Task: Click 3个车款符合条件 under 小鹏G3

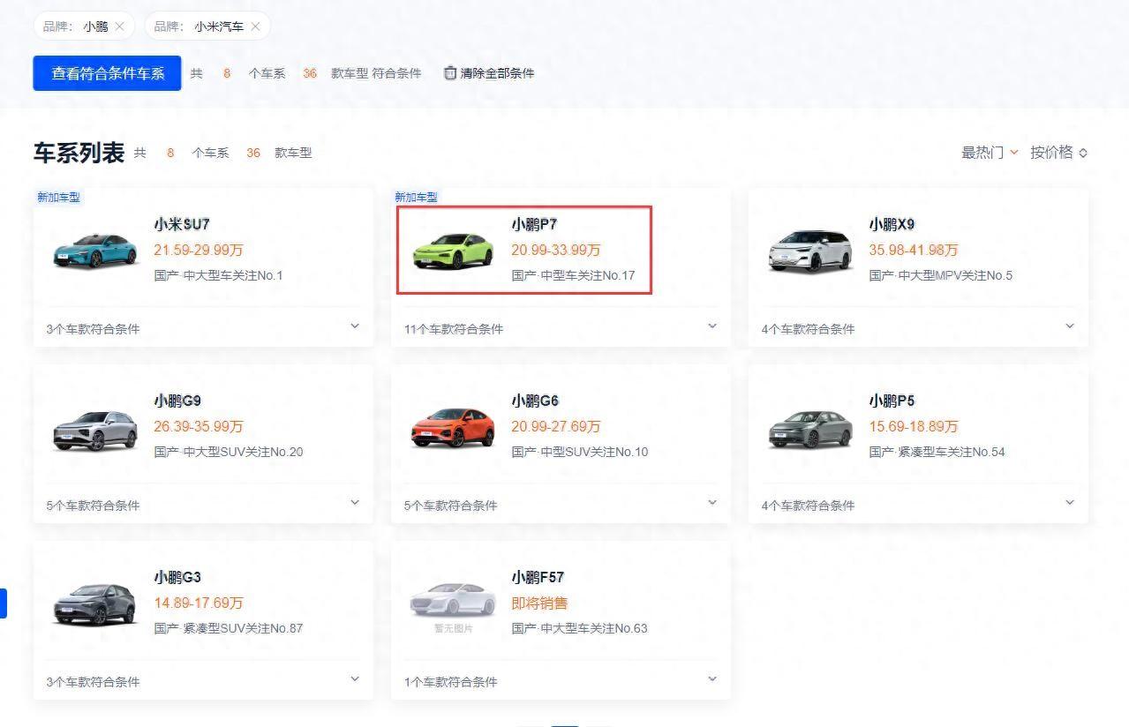Action: 93,682
